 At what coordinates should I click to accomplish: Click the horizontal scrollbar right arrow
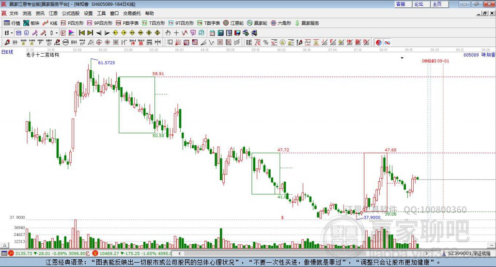click(426, 253)
